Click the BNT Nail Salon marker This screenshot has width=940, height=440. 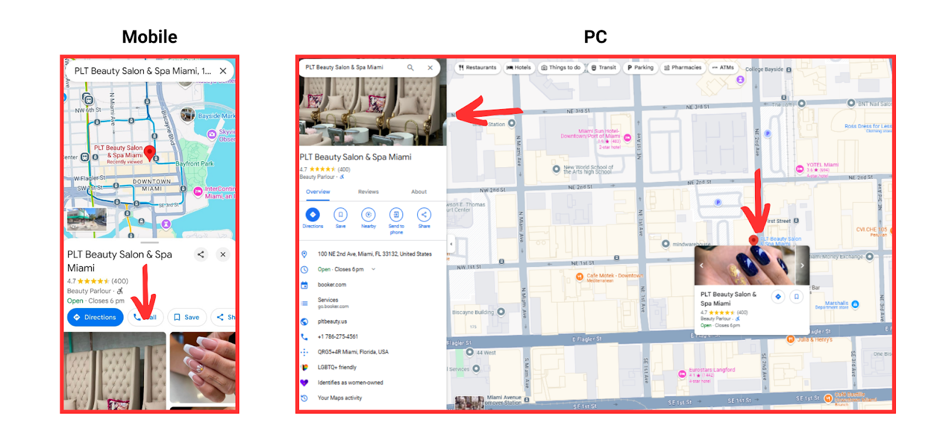[851, 103]
